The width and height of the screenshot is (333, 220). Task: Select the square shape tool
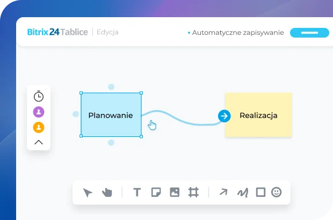coord(260,192)
